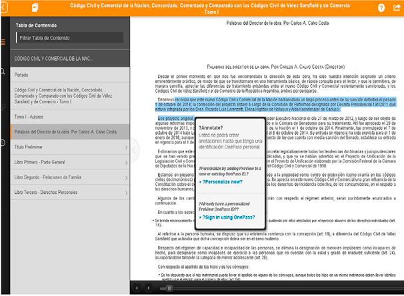404x296 pixels.
Task: Go back with the top-left arrow
Action: (3, 7)
